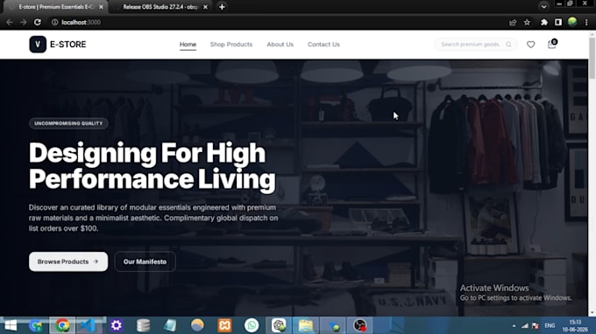The image size is (596, 334).
Task: Open Contact Us page
Action: [x=323, y=45]
